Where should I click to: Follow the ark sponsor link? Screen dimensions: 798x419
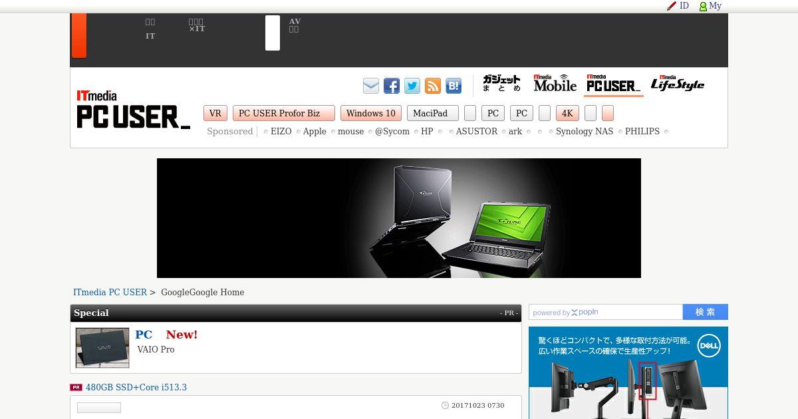[x=515, y=132]
